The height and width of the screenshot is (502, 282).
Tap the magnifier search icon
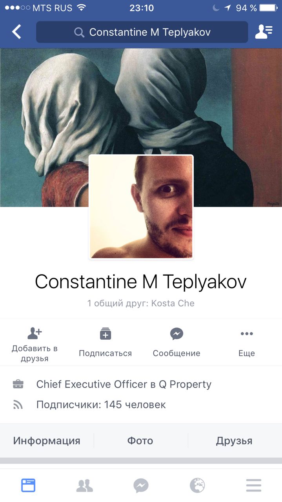[79, 32]
